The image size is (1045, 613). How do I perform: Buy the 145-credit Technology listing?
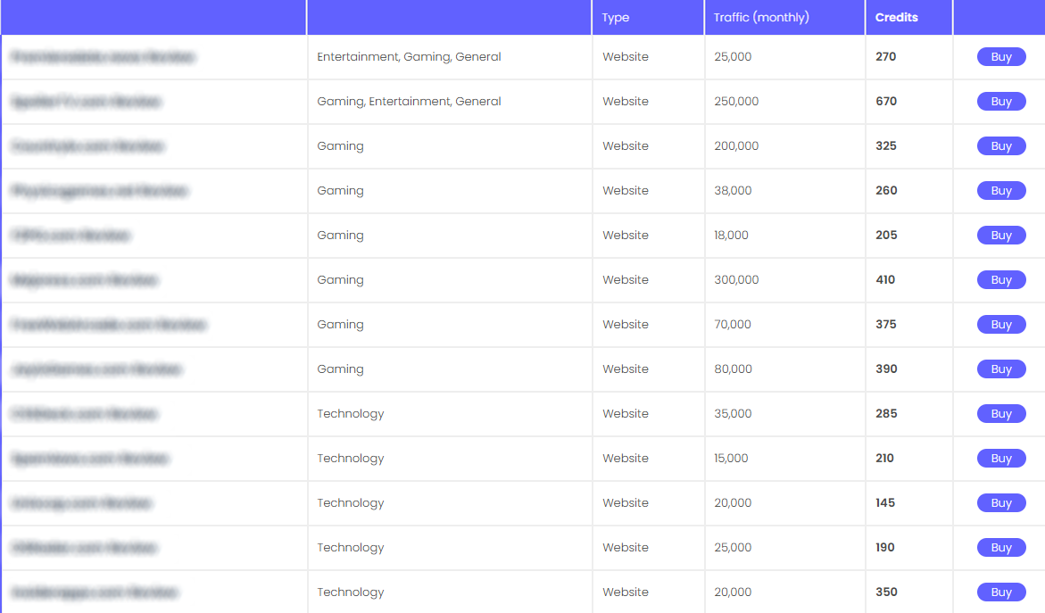coord(1001,503)
